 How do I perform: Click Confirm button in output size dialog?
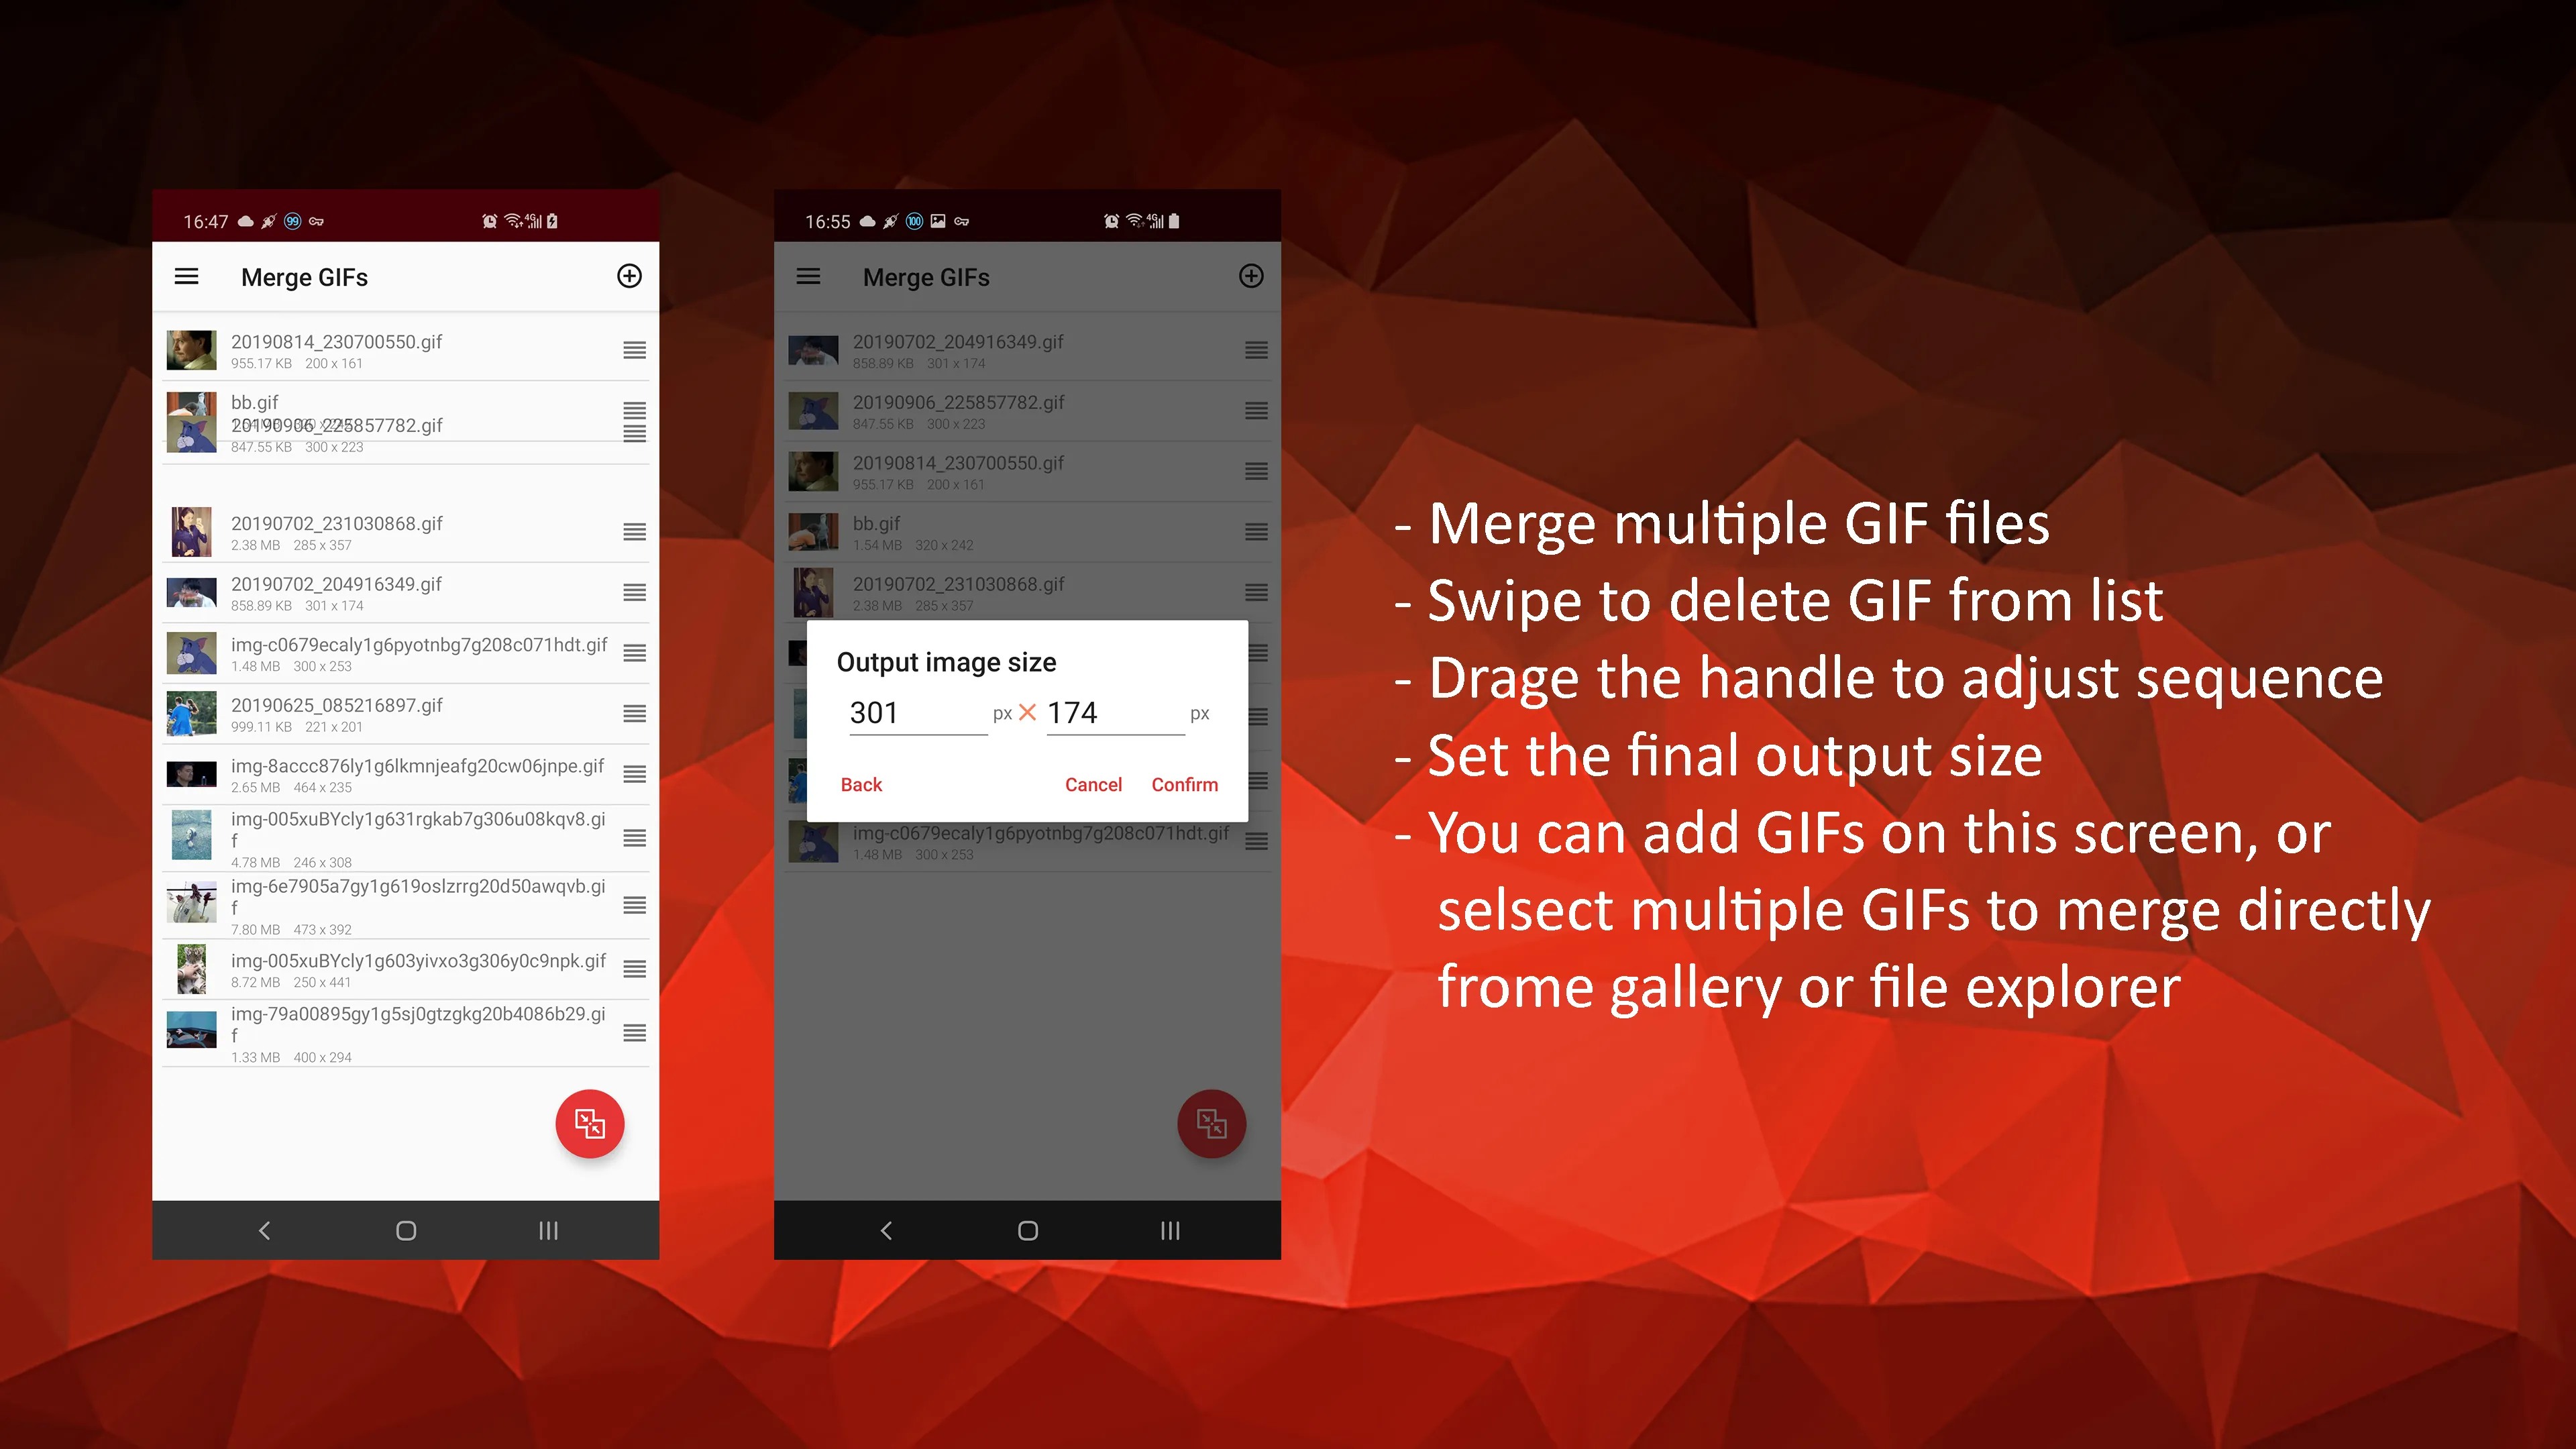1183,784
